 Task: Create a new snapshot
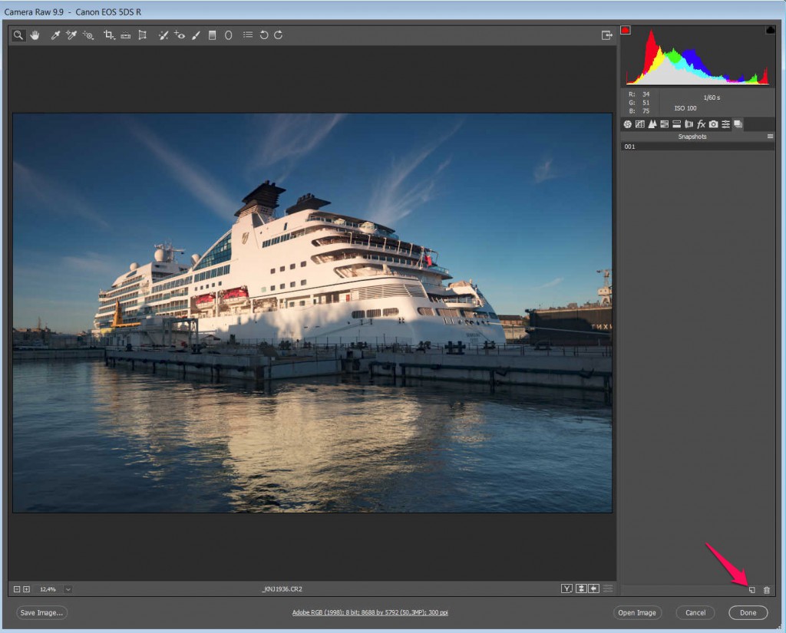click(x=752, y=590)
